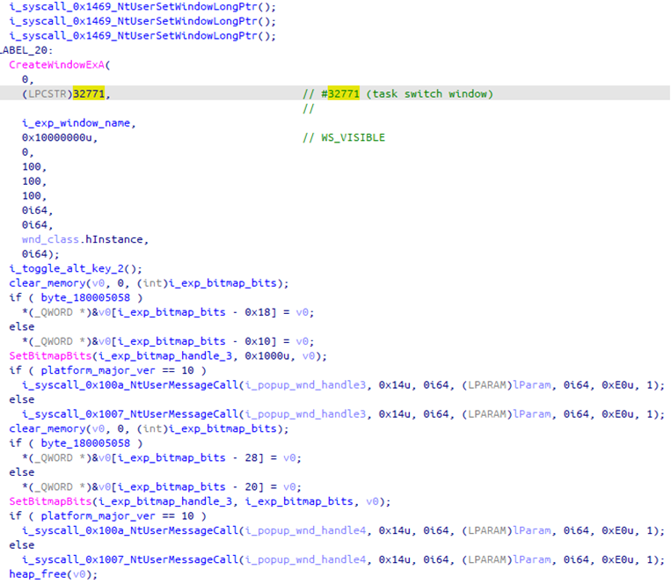Select the i_exp_window_name argument
Viewport: 671px width, 584px height.
click(x=77, y=123)
